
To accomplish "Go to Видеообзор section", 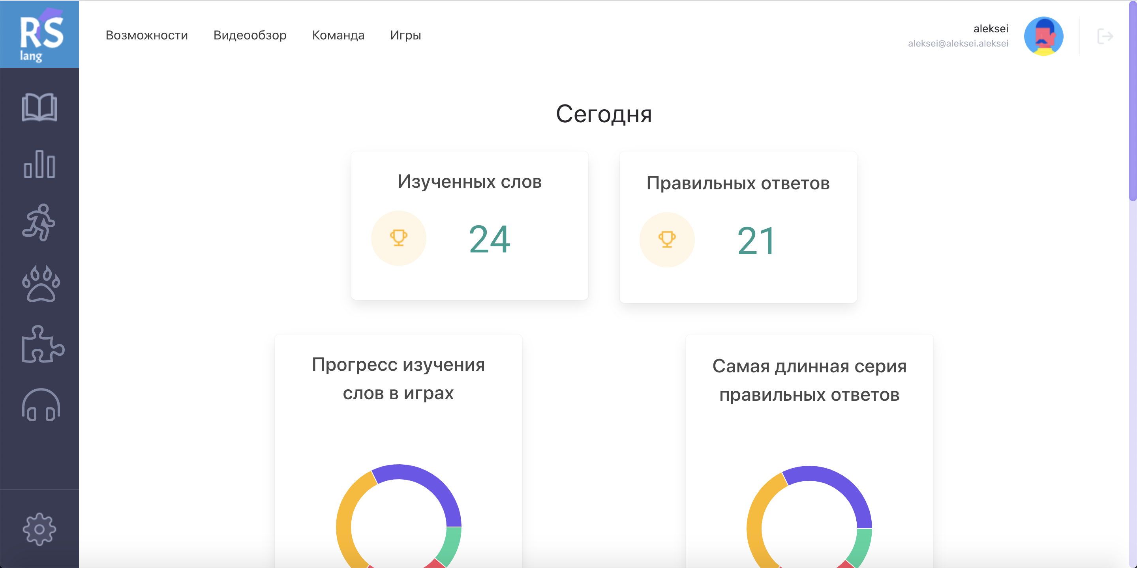I will (x=250, y=35).
